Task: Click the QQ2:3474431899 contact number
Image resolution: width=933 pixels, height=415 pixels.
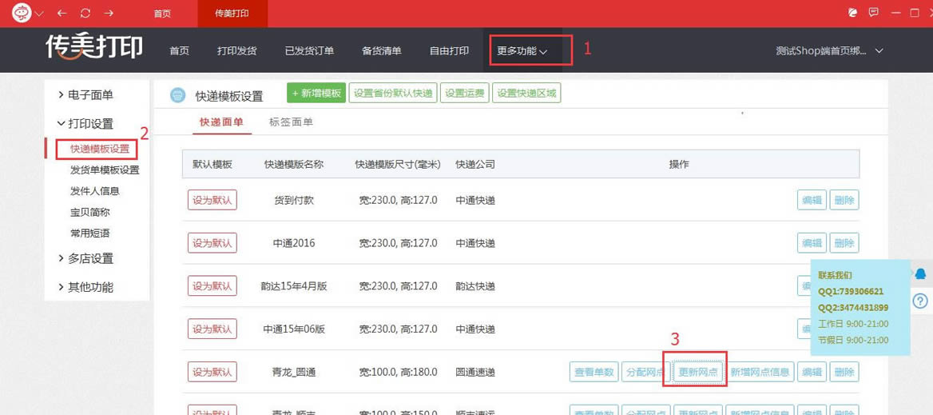Action: (x=853, y=308)
